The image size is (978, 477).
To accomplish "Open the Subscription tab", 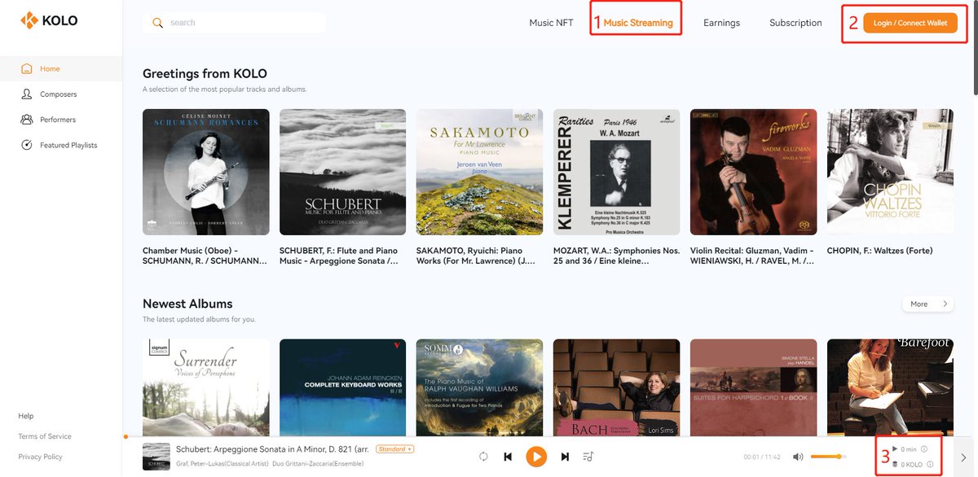I will 795,23.
